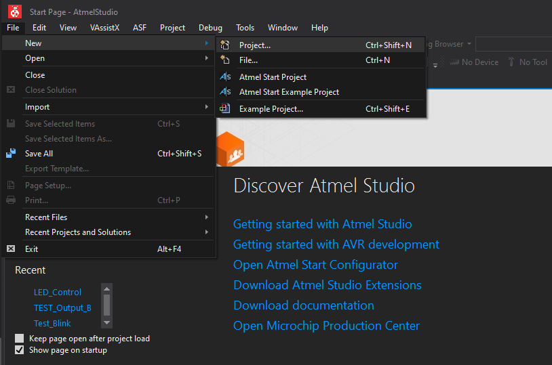Image resolution: width=552 pixels, height=365 pixels.
Task: Click Download documentation link
Action: tap(303, 305)
